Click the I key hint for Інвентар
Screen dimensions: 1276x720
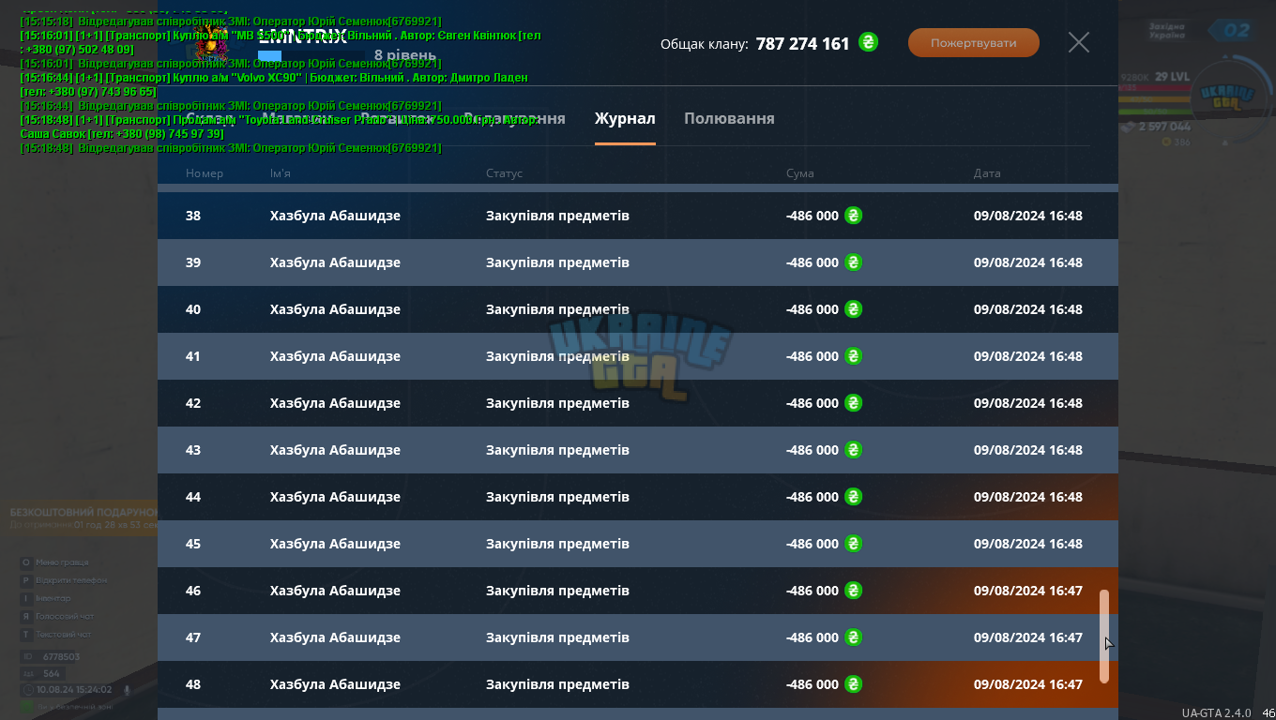(26, 598)
